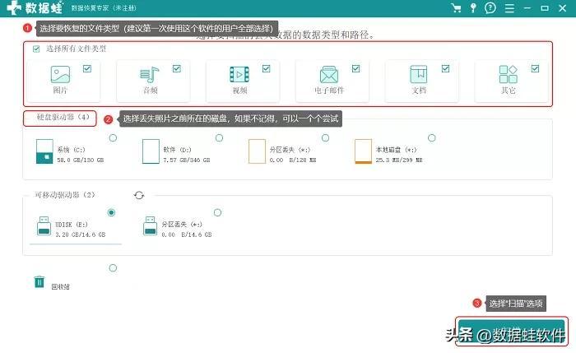Click the 可移动驱动器 (2) section label
Viewport: 576px width, 353px height.
coord(65,195)
